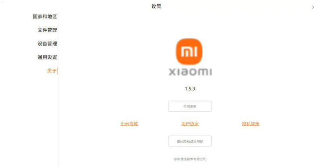Open the 隐私政策 privacy policy link

(x=251, y=124)
